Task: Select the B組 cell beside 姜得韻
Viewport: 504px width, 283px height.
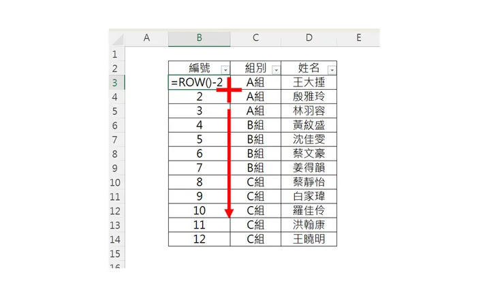Action: pos(255,167)
